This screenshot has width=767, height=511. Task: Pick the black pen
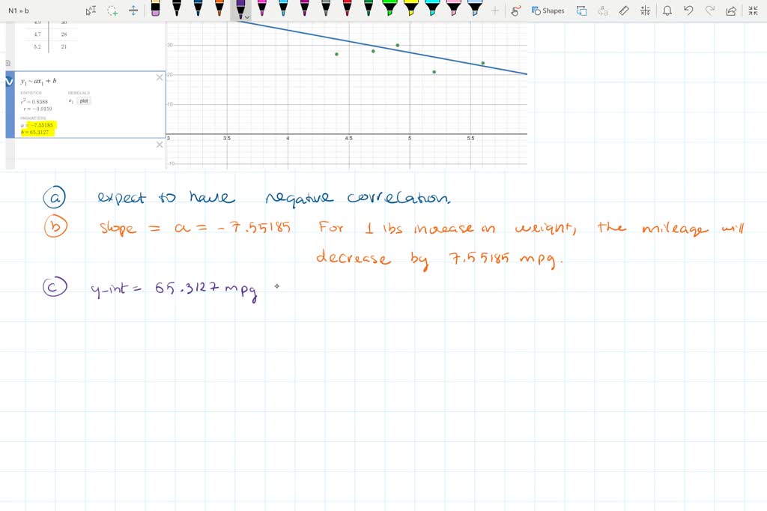click(x=175, y=10)
